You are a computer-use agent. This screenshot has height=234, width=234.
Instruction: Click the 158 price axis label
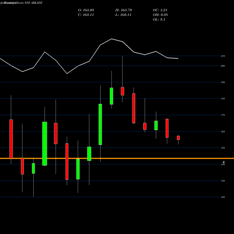(x=223, y=148)
